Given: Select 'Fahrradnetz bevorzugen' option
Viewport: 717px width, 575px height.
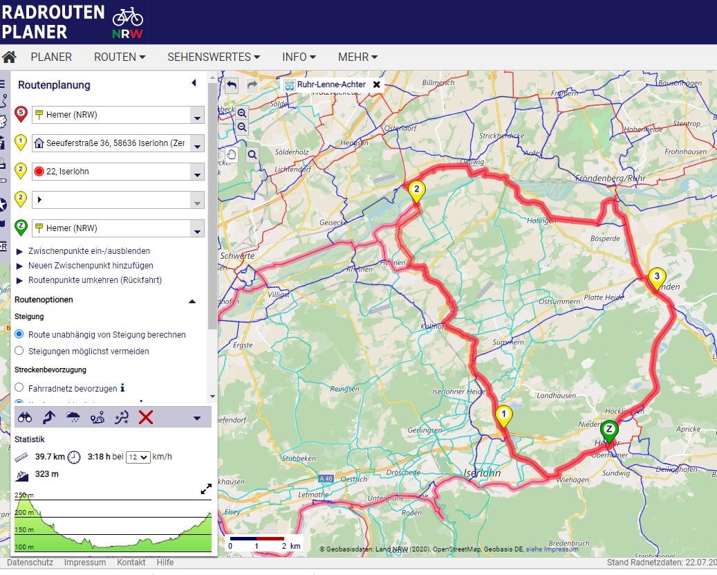Looking at the screenshot, I should (x=19, y=388).
